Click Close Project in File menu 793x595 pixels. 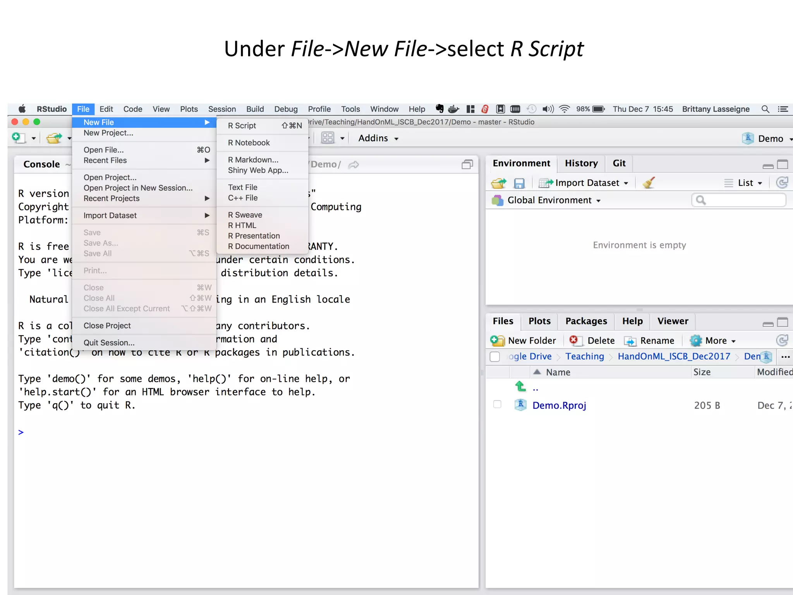point(144,325)
